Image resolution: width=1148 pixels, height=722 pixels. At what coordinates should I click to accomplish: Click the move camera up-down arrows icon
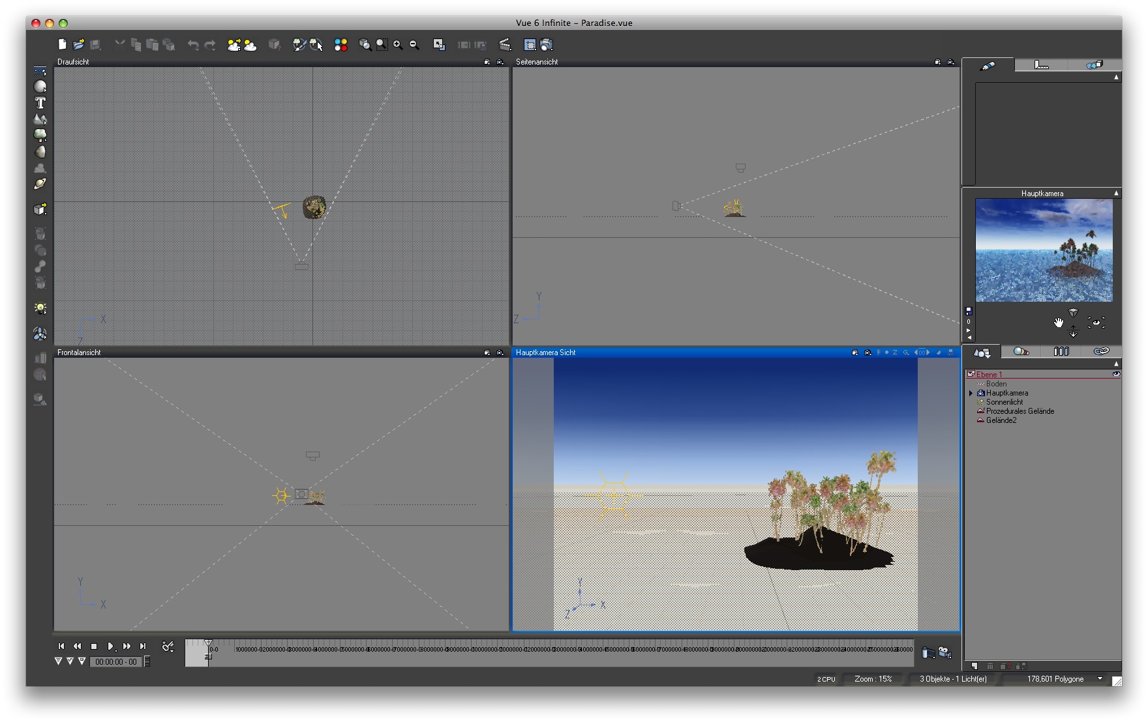1073,331
